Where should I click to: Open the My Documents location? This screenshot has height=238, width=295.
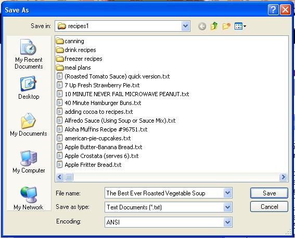(29, 125)
